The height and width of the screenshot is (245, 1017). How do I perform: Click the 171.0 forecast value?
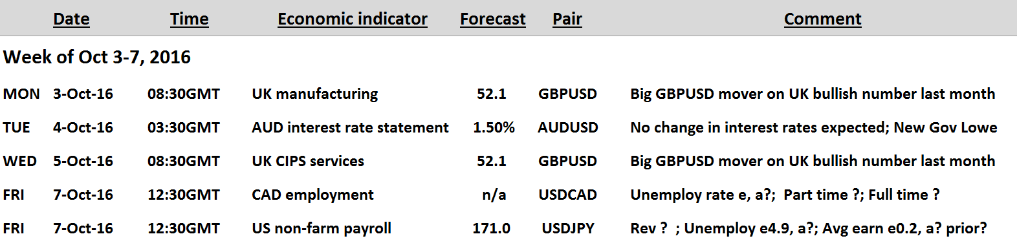[x=492, y=228]
